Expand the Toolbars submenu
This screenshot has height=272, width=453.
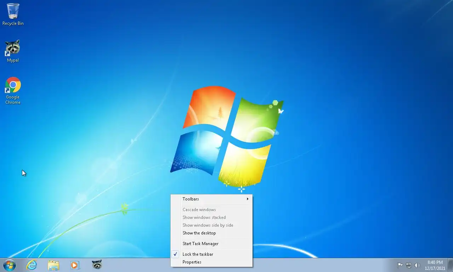point(212,199)
